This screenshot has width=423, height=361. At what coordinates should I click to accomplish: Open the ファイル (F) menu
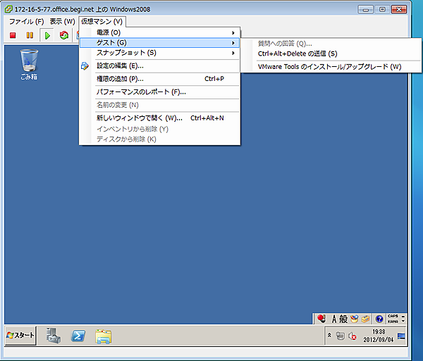[26, 22]
